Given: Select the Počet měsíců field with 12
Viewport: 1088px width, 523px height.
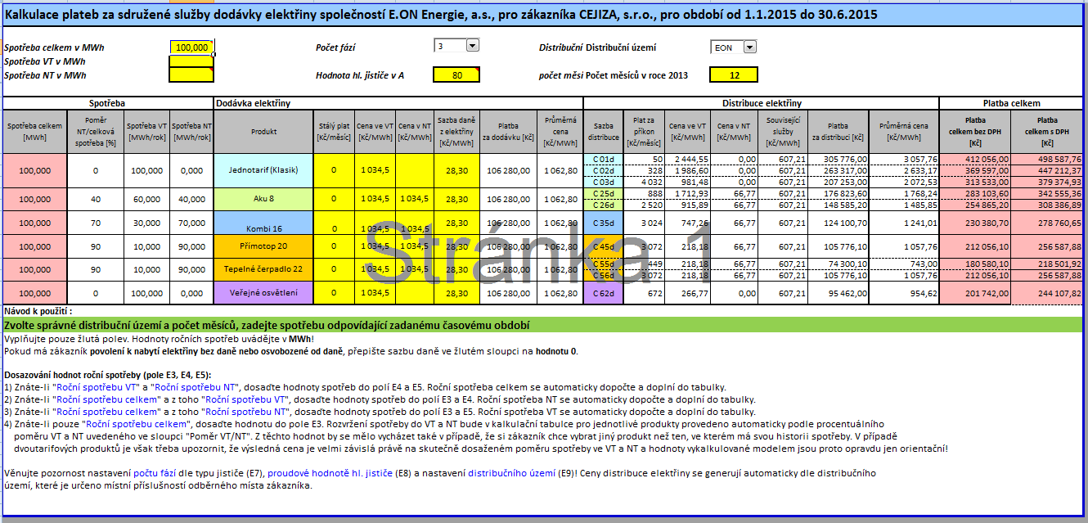Looking at the screenshot, I should (734, 75).
